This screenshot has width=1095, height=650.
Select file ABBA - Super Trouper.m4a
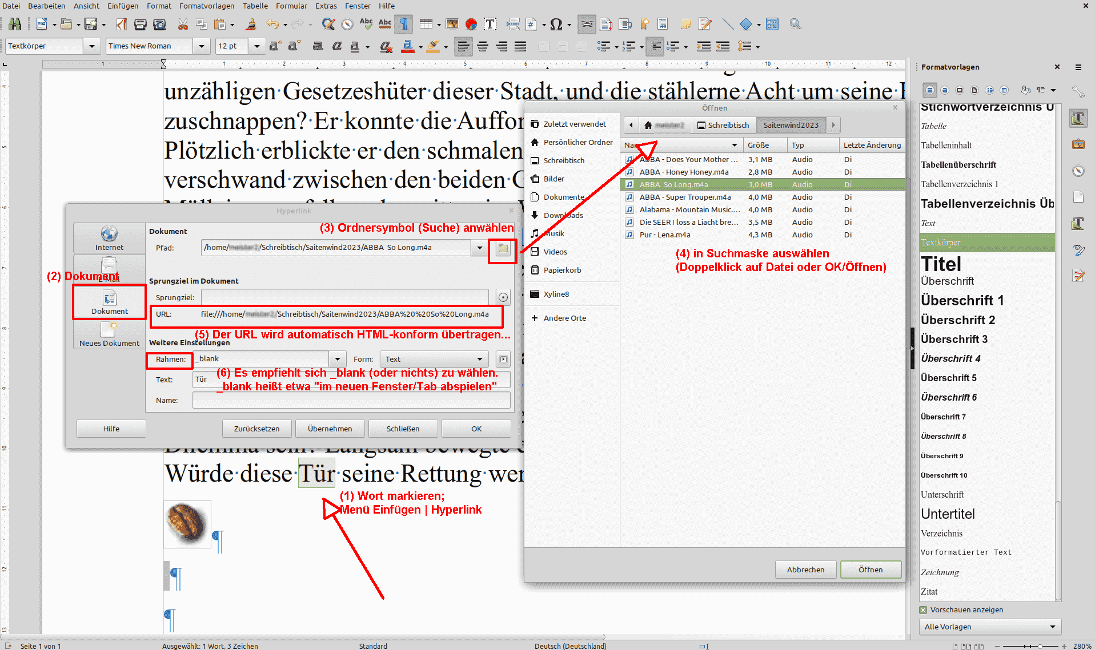(763, 197)
